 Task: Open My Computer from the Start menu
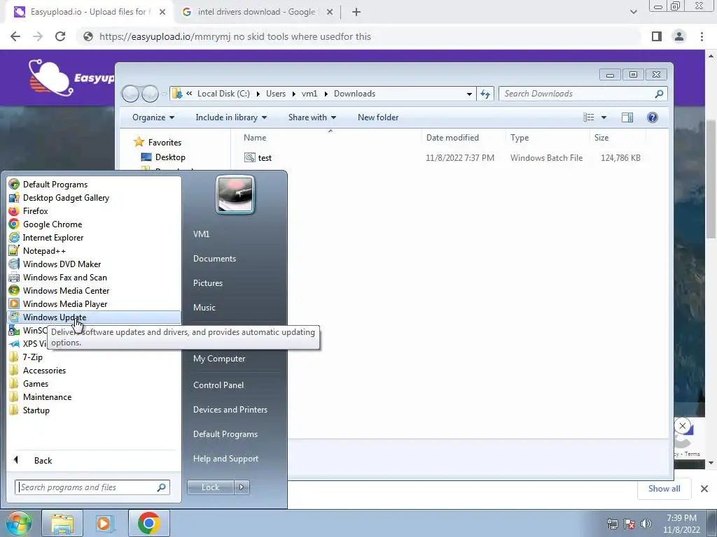click(x=219, y=359)
